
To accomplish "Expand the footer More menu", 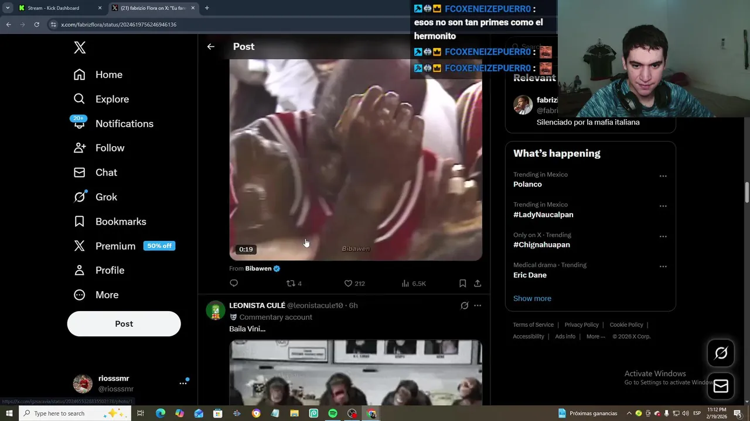I will click(595, 336).
